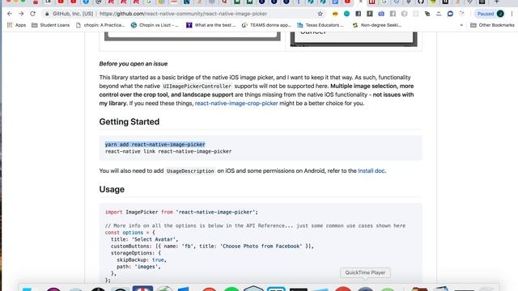The width and height of the screenshot is (518, 291).
Task: Open the Other Bookmarks folder
Action: [x=492, y=25]
